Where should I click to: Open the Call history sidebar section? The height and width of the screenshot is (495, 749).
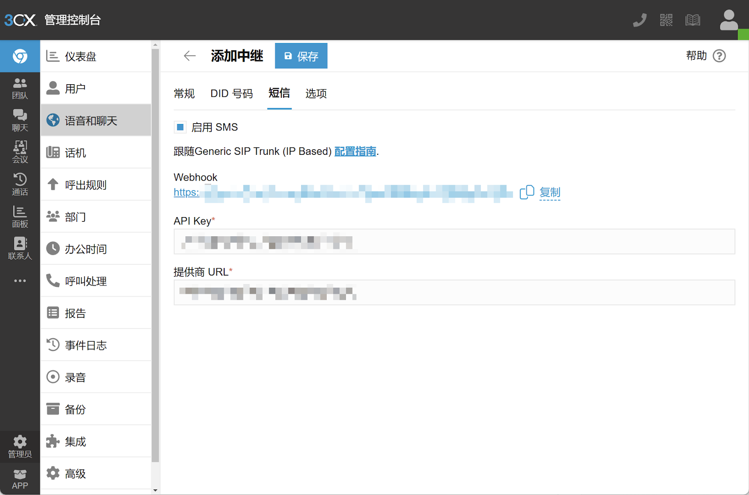tap(20, 184)
